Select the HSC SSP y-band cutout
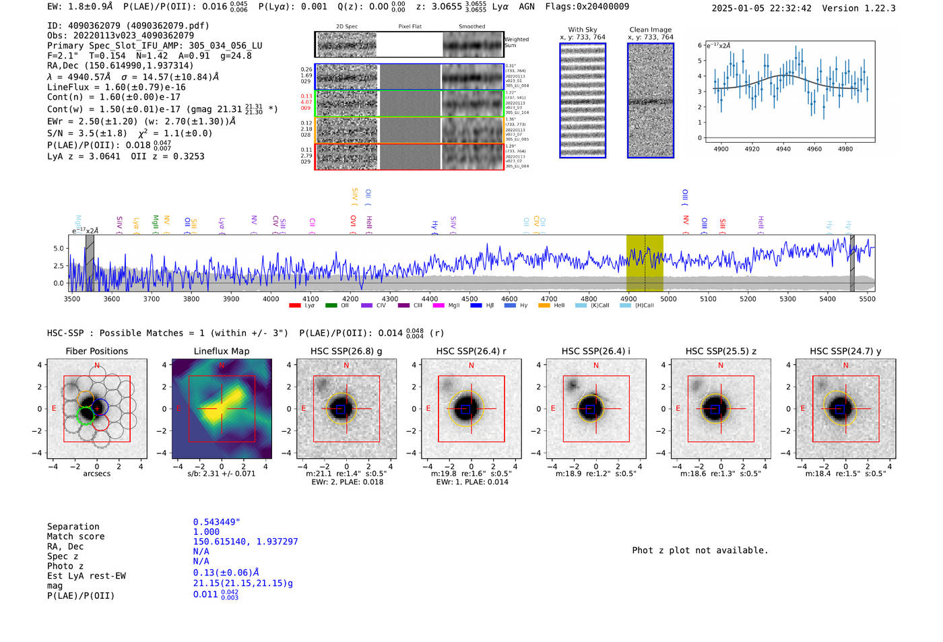 [x=845, y=409]
